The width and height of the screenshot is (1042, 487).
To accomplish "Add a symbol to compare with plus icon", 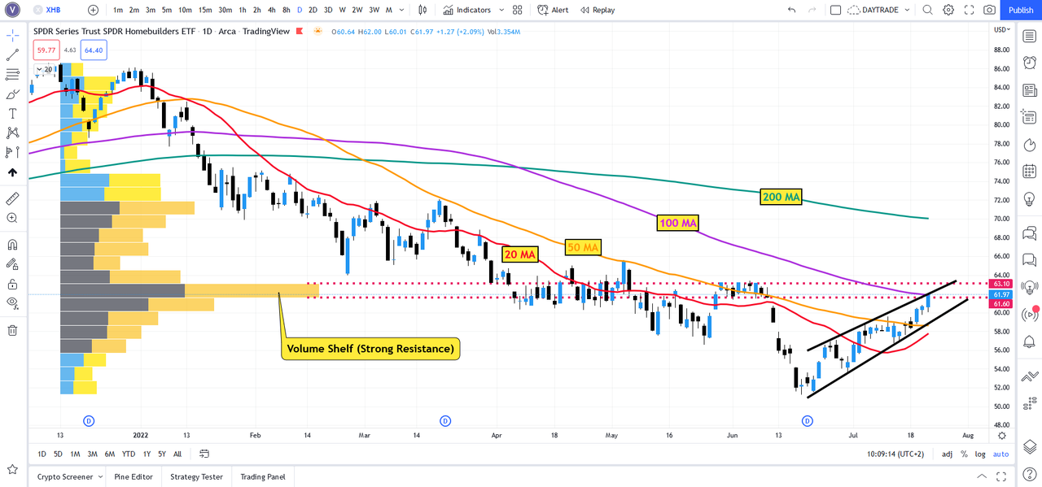I will pos(93,10).
